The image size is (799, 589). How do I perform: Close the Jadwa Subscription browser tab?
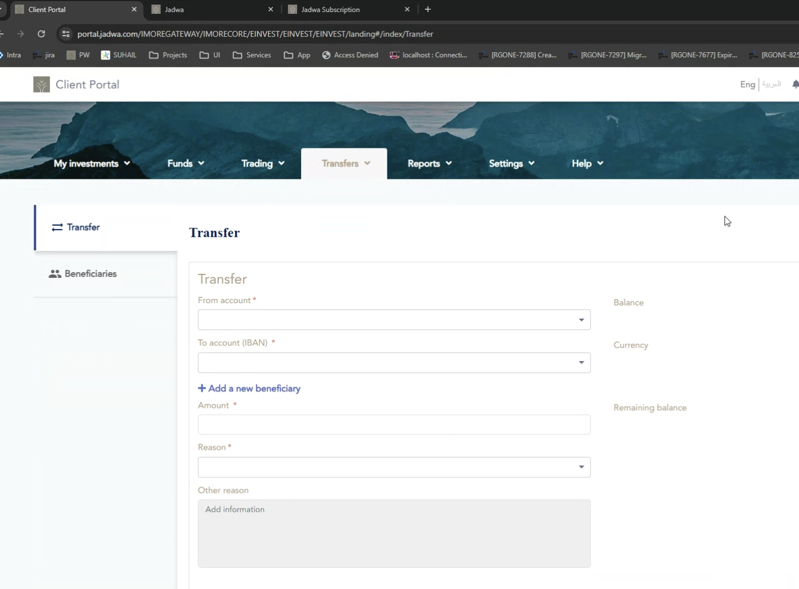(407, 9)
